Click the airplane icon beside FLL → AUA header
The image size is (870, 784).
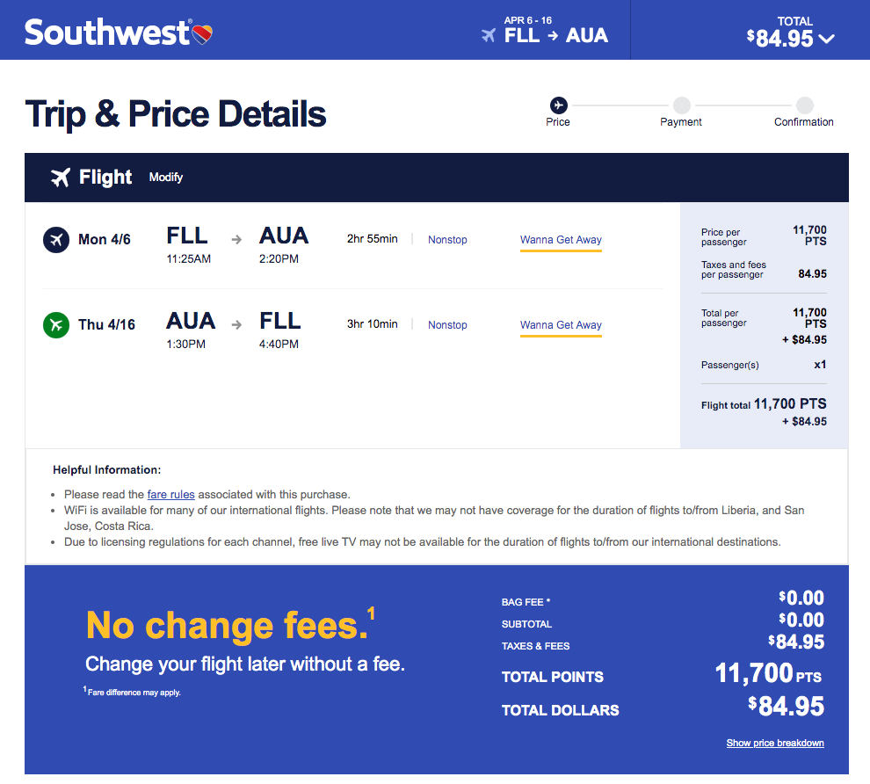point(489,35)
